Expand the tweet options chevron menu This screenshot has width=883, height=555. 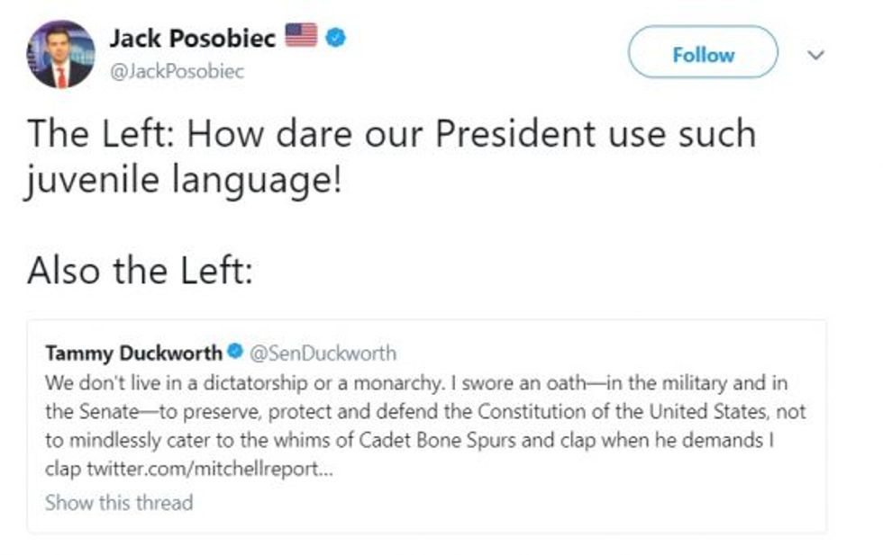pos(816,55)
